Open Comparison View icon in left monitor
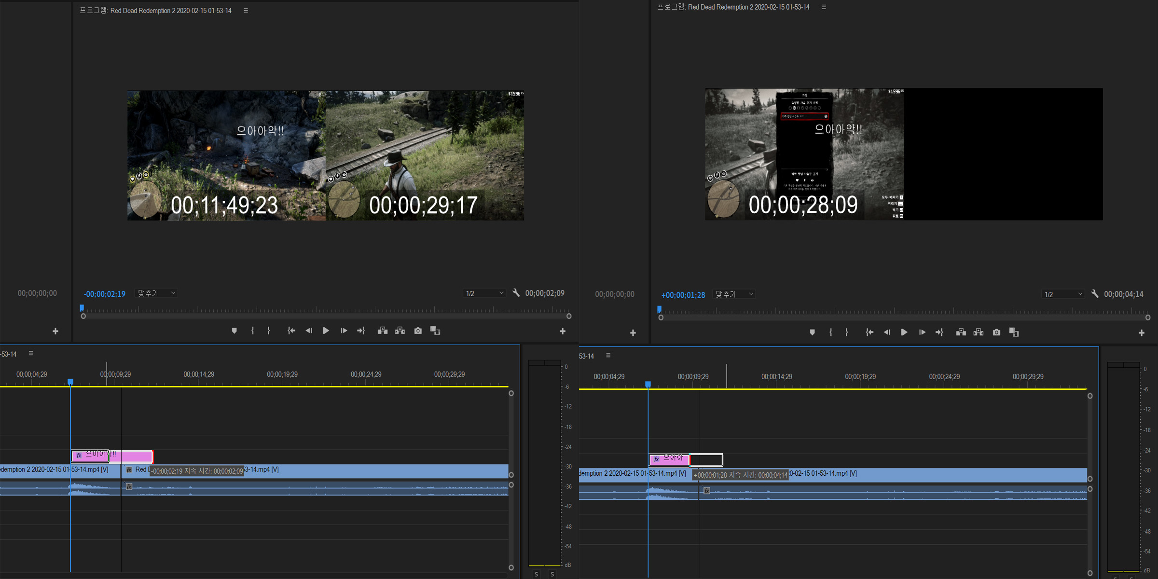 point(435,331)
